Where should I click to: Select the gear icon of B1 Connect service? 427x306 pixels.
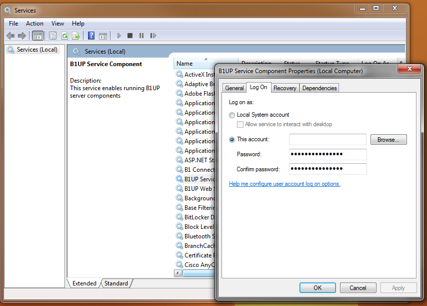179,169
